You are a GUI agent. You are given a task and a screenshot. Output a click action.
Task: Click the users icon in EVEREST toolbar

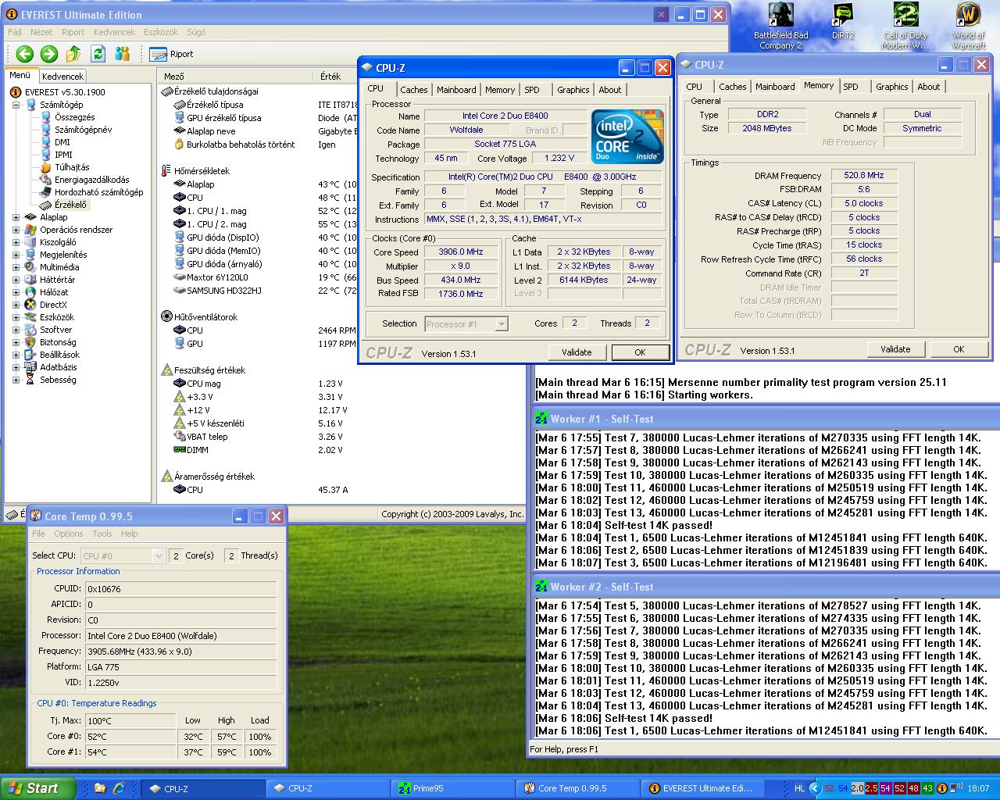click(122, 54)
